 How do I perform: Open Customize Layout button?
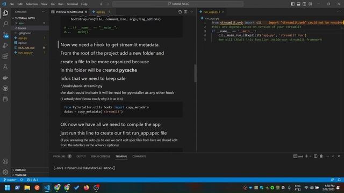pos(311,4)
